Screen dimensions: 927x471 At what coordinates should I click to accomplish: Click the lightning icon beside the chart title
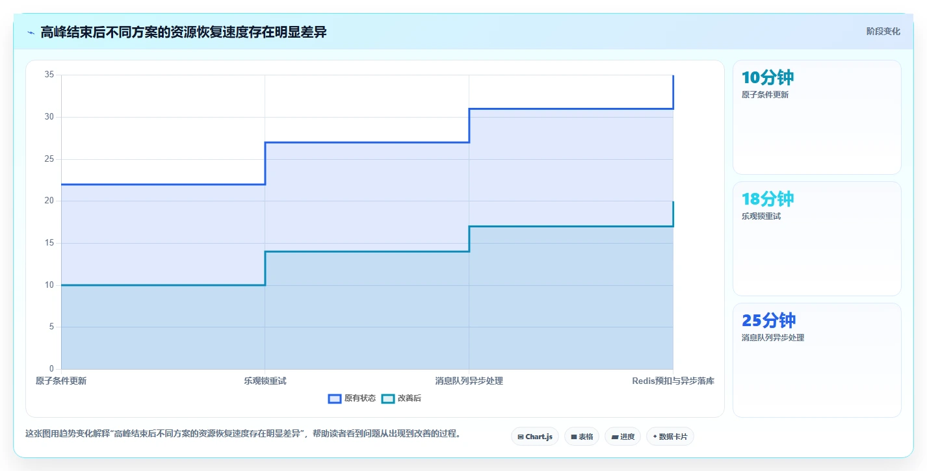point(31,32)
